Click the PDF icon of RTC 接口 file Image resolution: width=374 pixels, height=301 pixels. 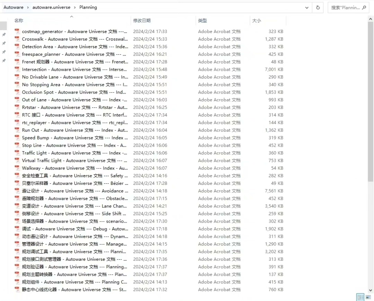click(x=17, y=115)
